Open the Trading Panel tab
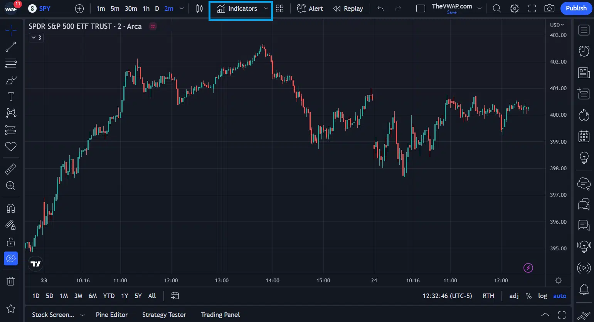 [x=220, y=315]
